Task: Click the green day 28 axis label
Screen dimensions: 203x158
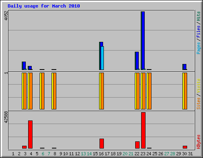Action: point(172,154)
